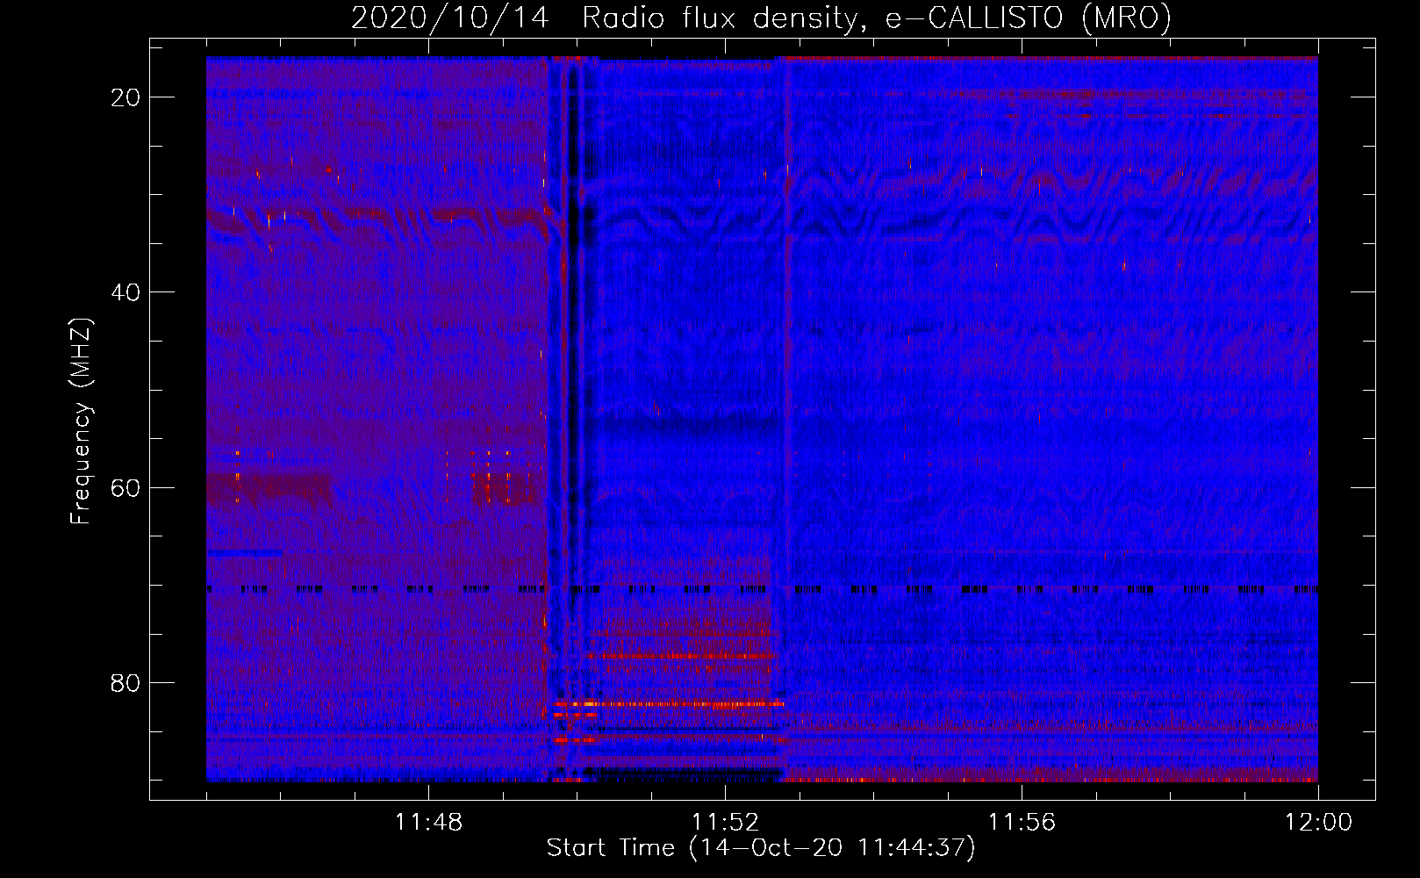
Task: Click the 40 MHz frequency tick label
Action: pos(126,292)
